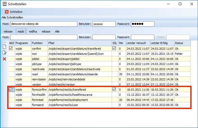Viewport: 198px width, 128px height.
Task: Toggle SSL checkbox for confirm row
Action: [114, 48]
